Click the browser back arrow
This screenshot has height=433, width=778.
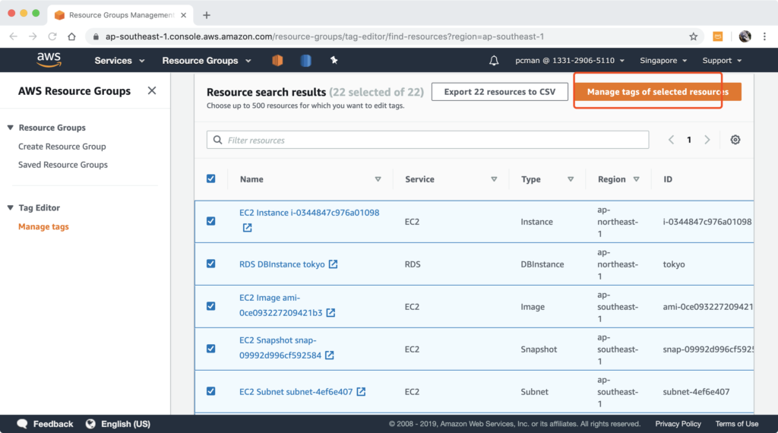click(x=14, y=36)
